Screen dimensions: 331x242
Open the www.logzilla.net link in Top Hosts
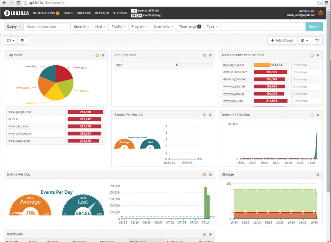pyautogui.click(x=19, y=141)
